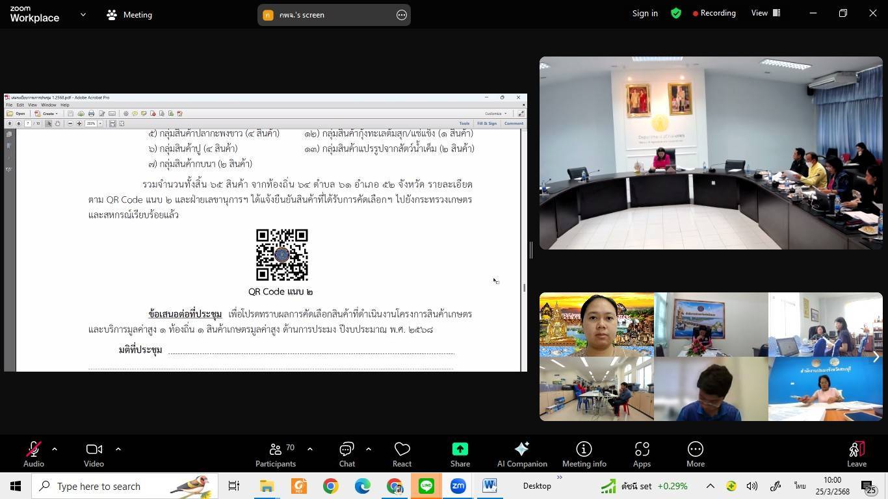Show hidden system tray icons

[x=710, y=486]
